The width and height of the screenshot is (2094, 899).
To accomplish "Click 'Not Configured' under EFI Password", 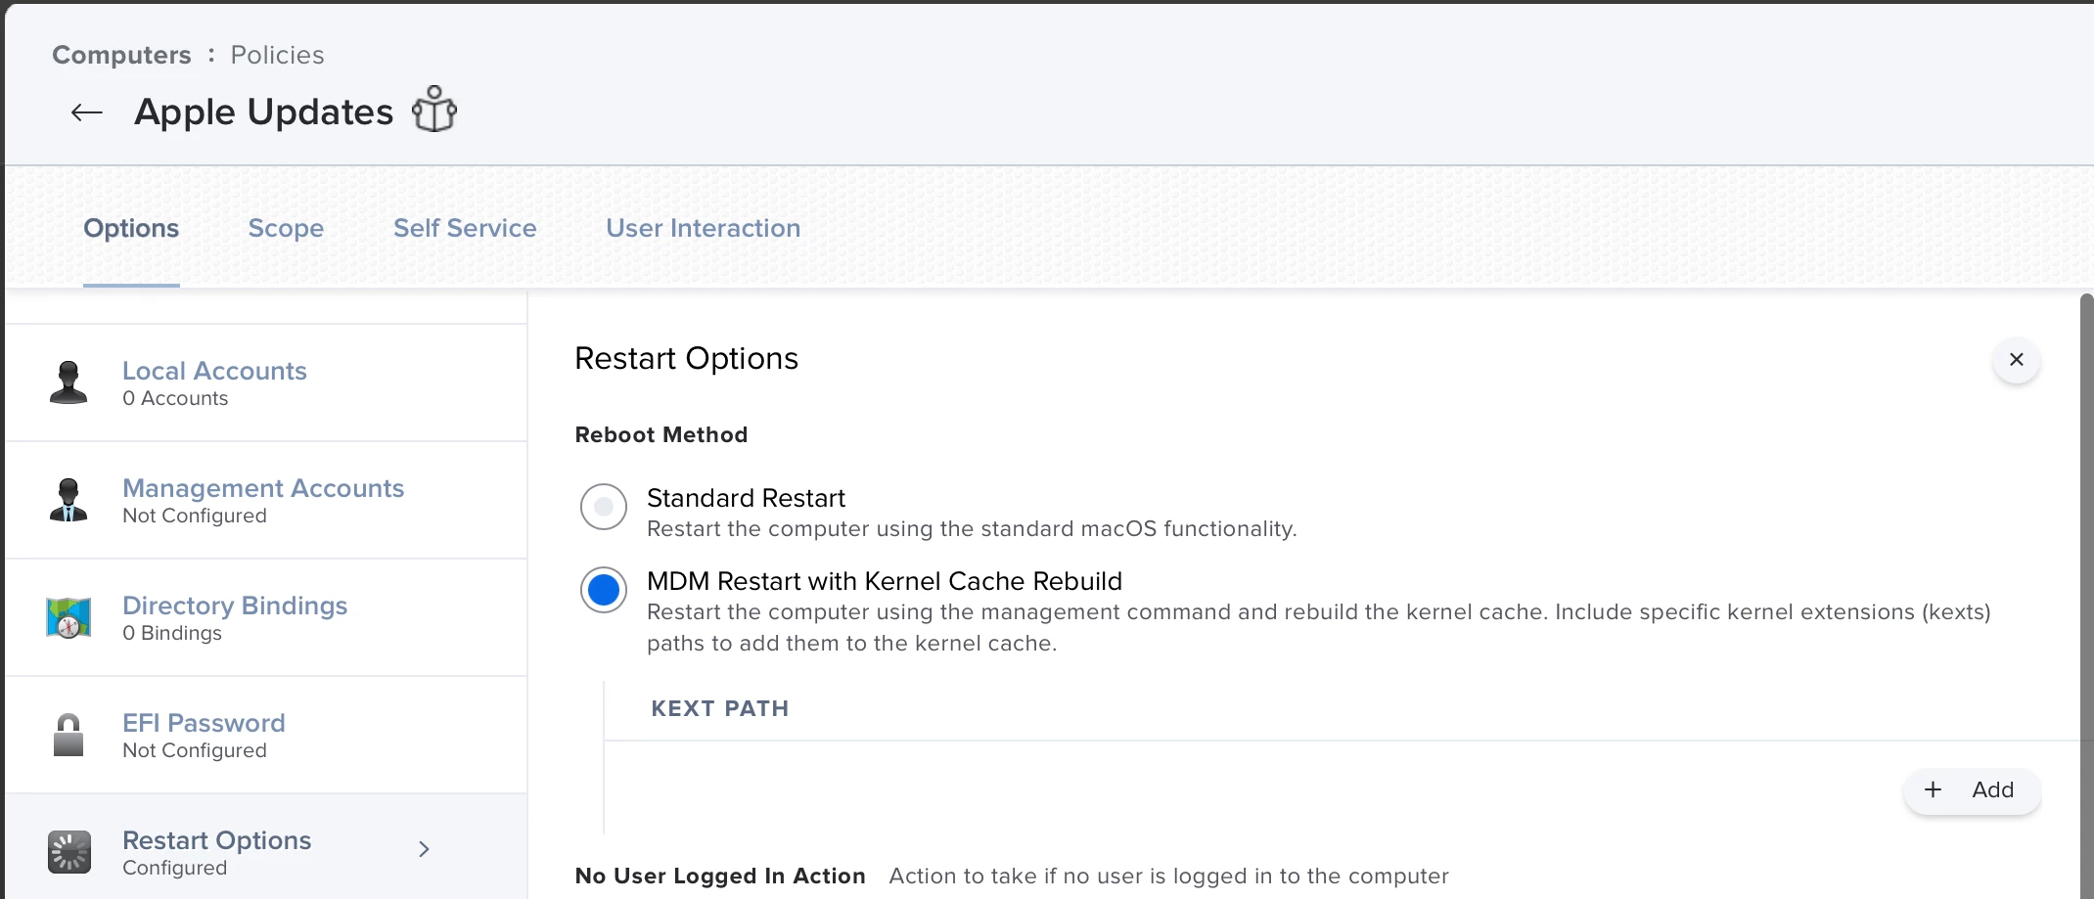I will pyautogui.click(x=195, y=750).
